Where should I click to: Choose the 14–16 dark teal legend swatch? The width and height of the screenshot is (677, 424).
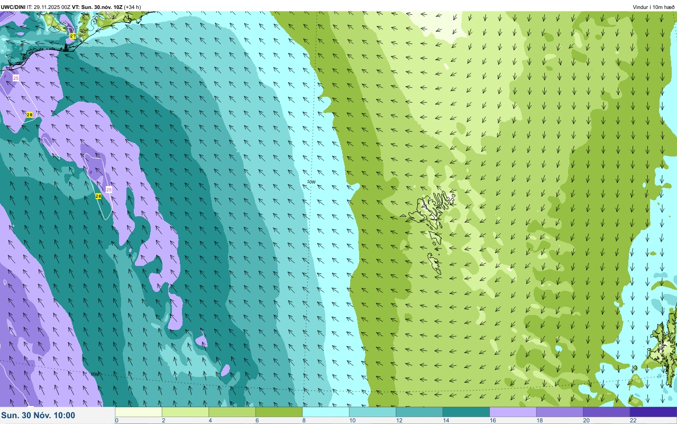(x=466, y=412)
